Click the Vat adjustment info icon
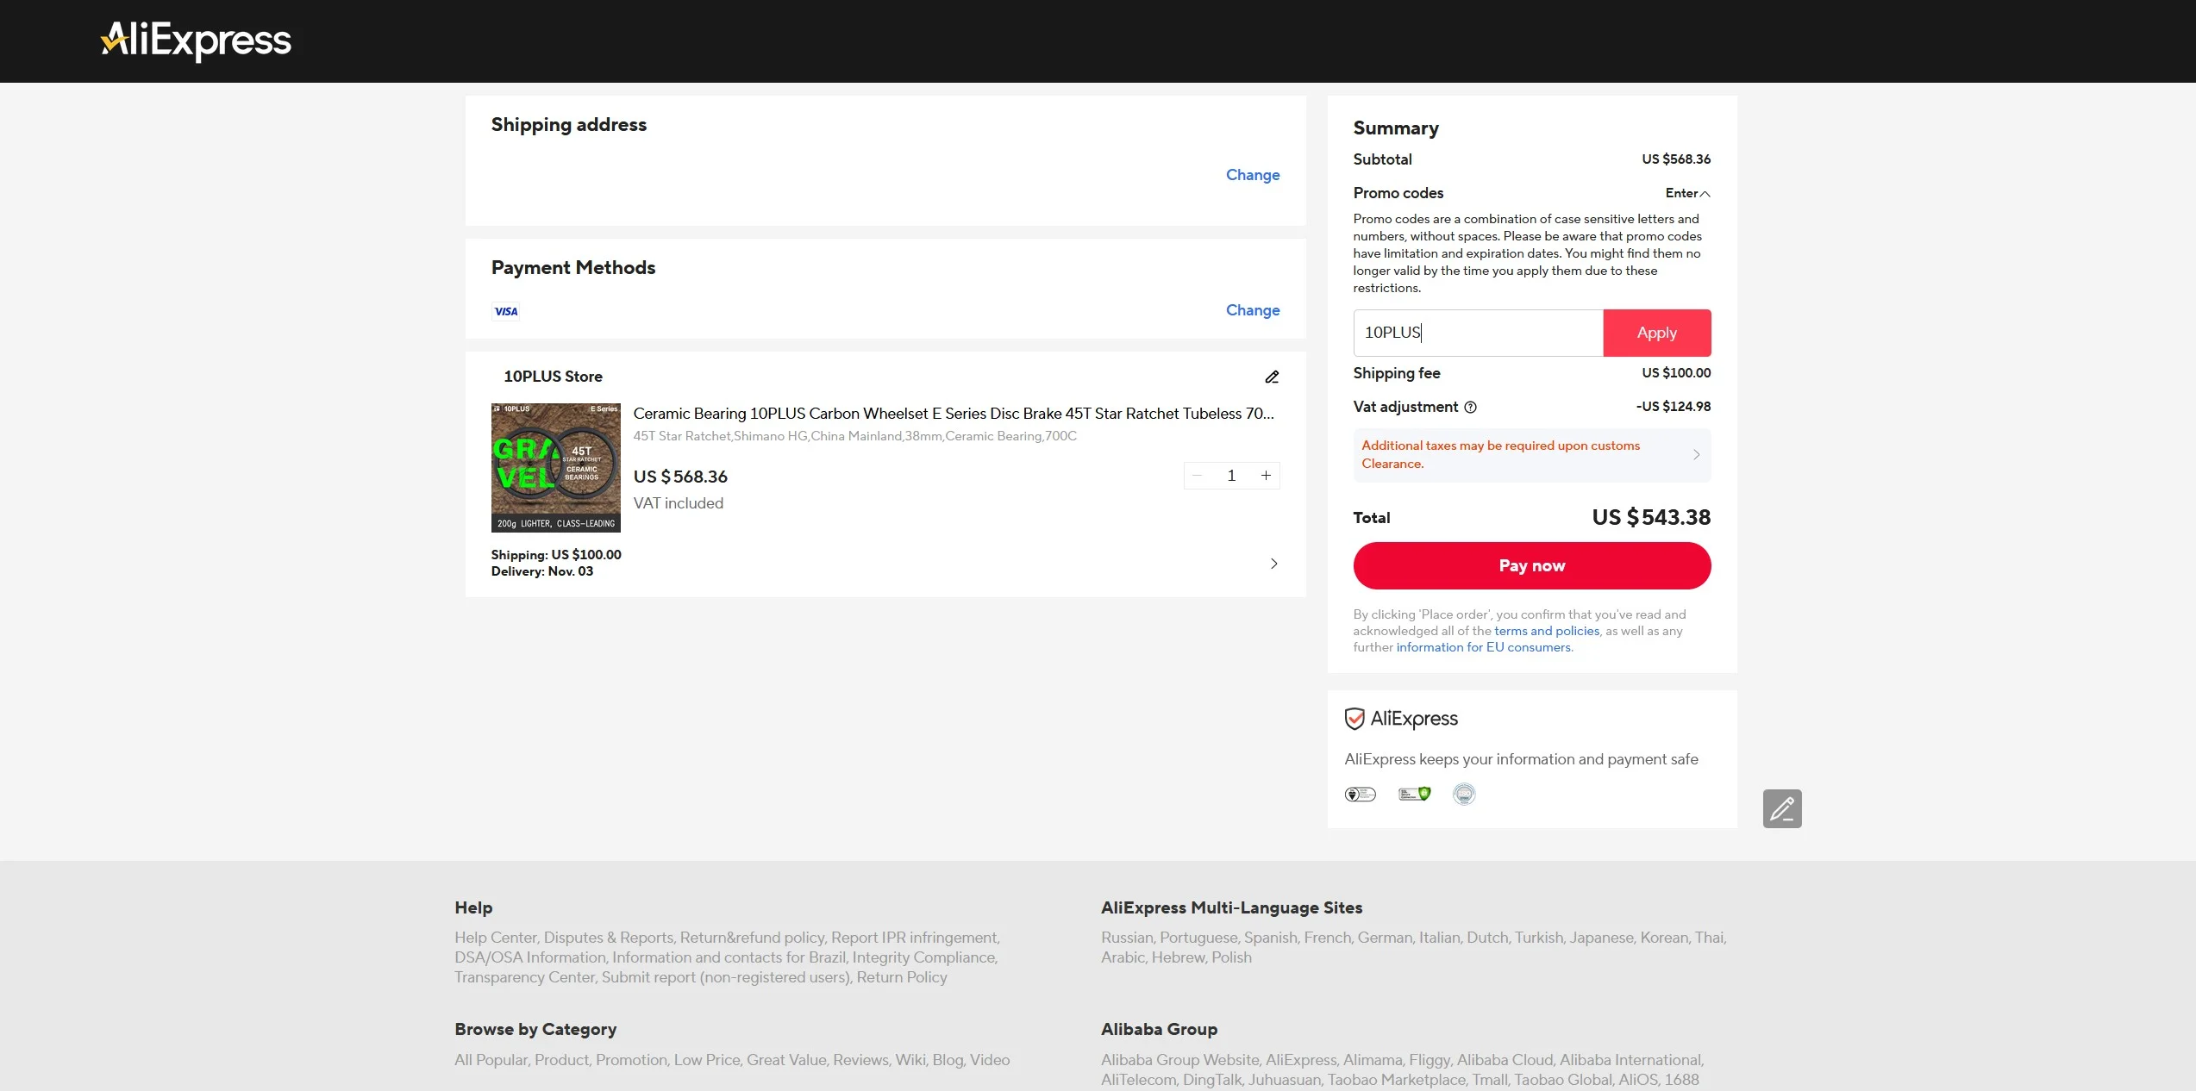2196x1091 pixels. (1471, 408)
